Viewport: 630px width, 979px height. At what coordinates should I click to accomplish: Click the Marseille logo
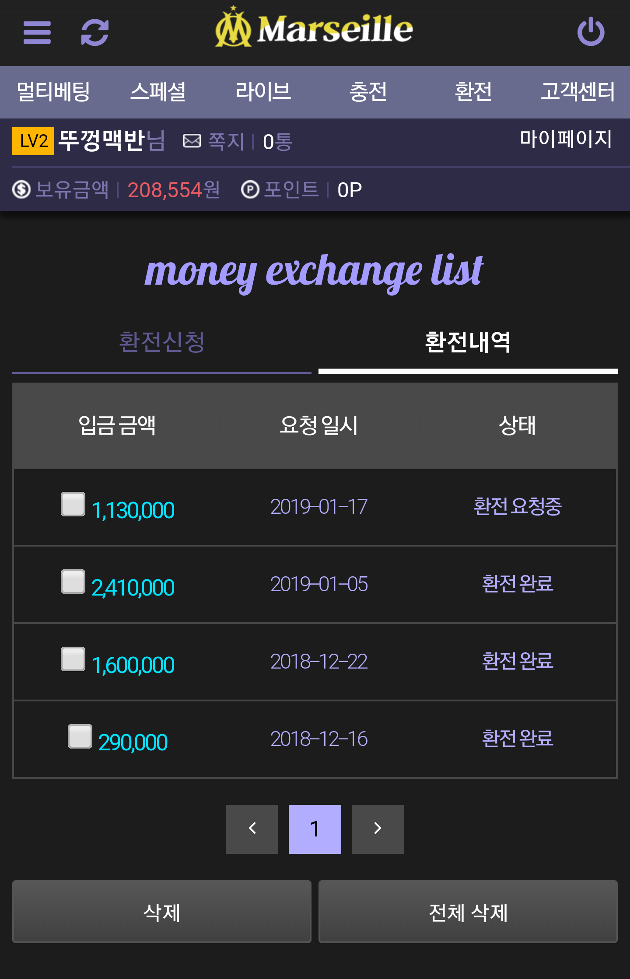pyautogui.click(x=314, y=27)
